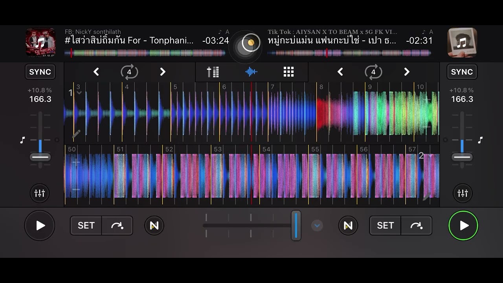
Task: Click left deck track title Tonphani
Action: coord(129,41)
